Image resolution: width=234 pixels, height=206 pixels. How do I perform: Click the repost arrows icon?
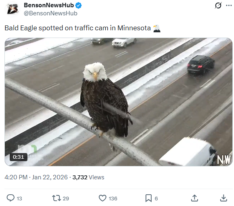(56, 198)
